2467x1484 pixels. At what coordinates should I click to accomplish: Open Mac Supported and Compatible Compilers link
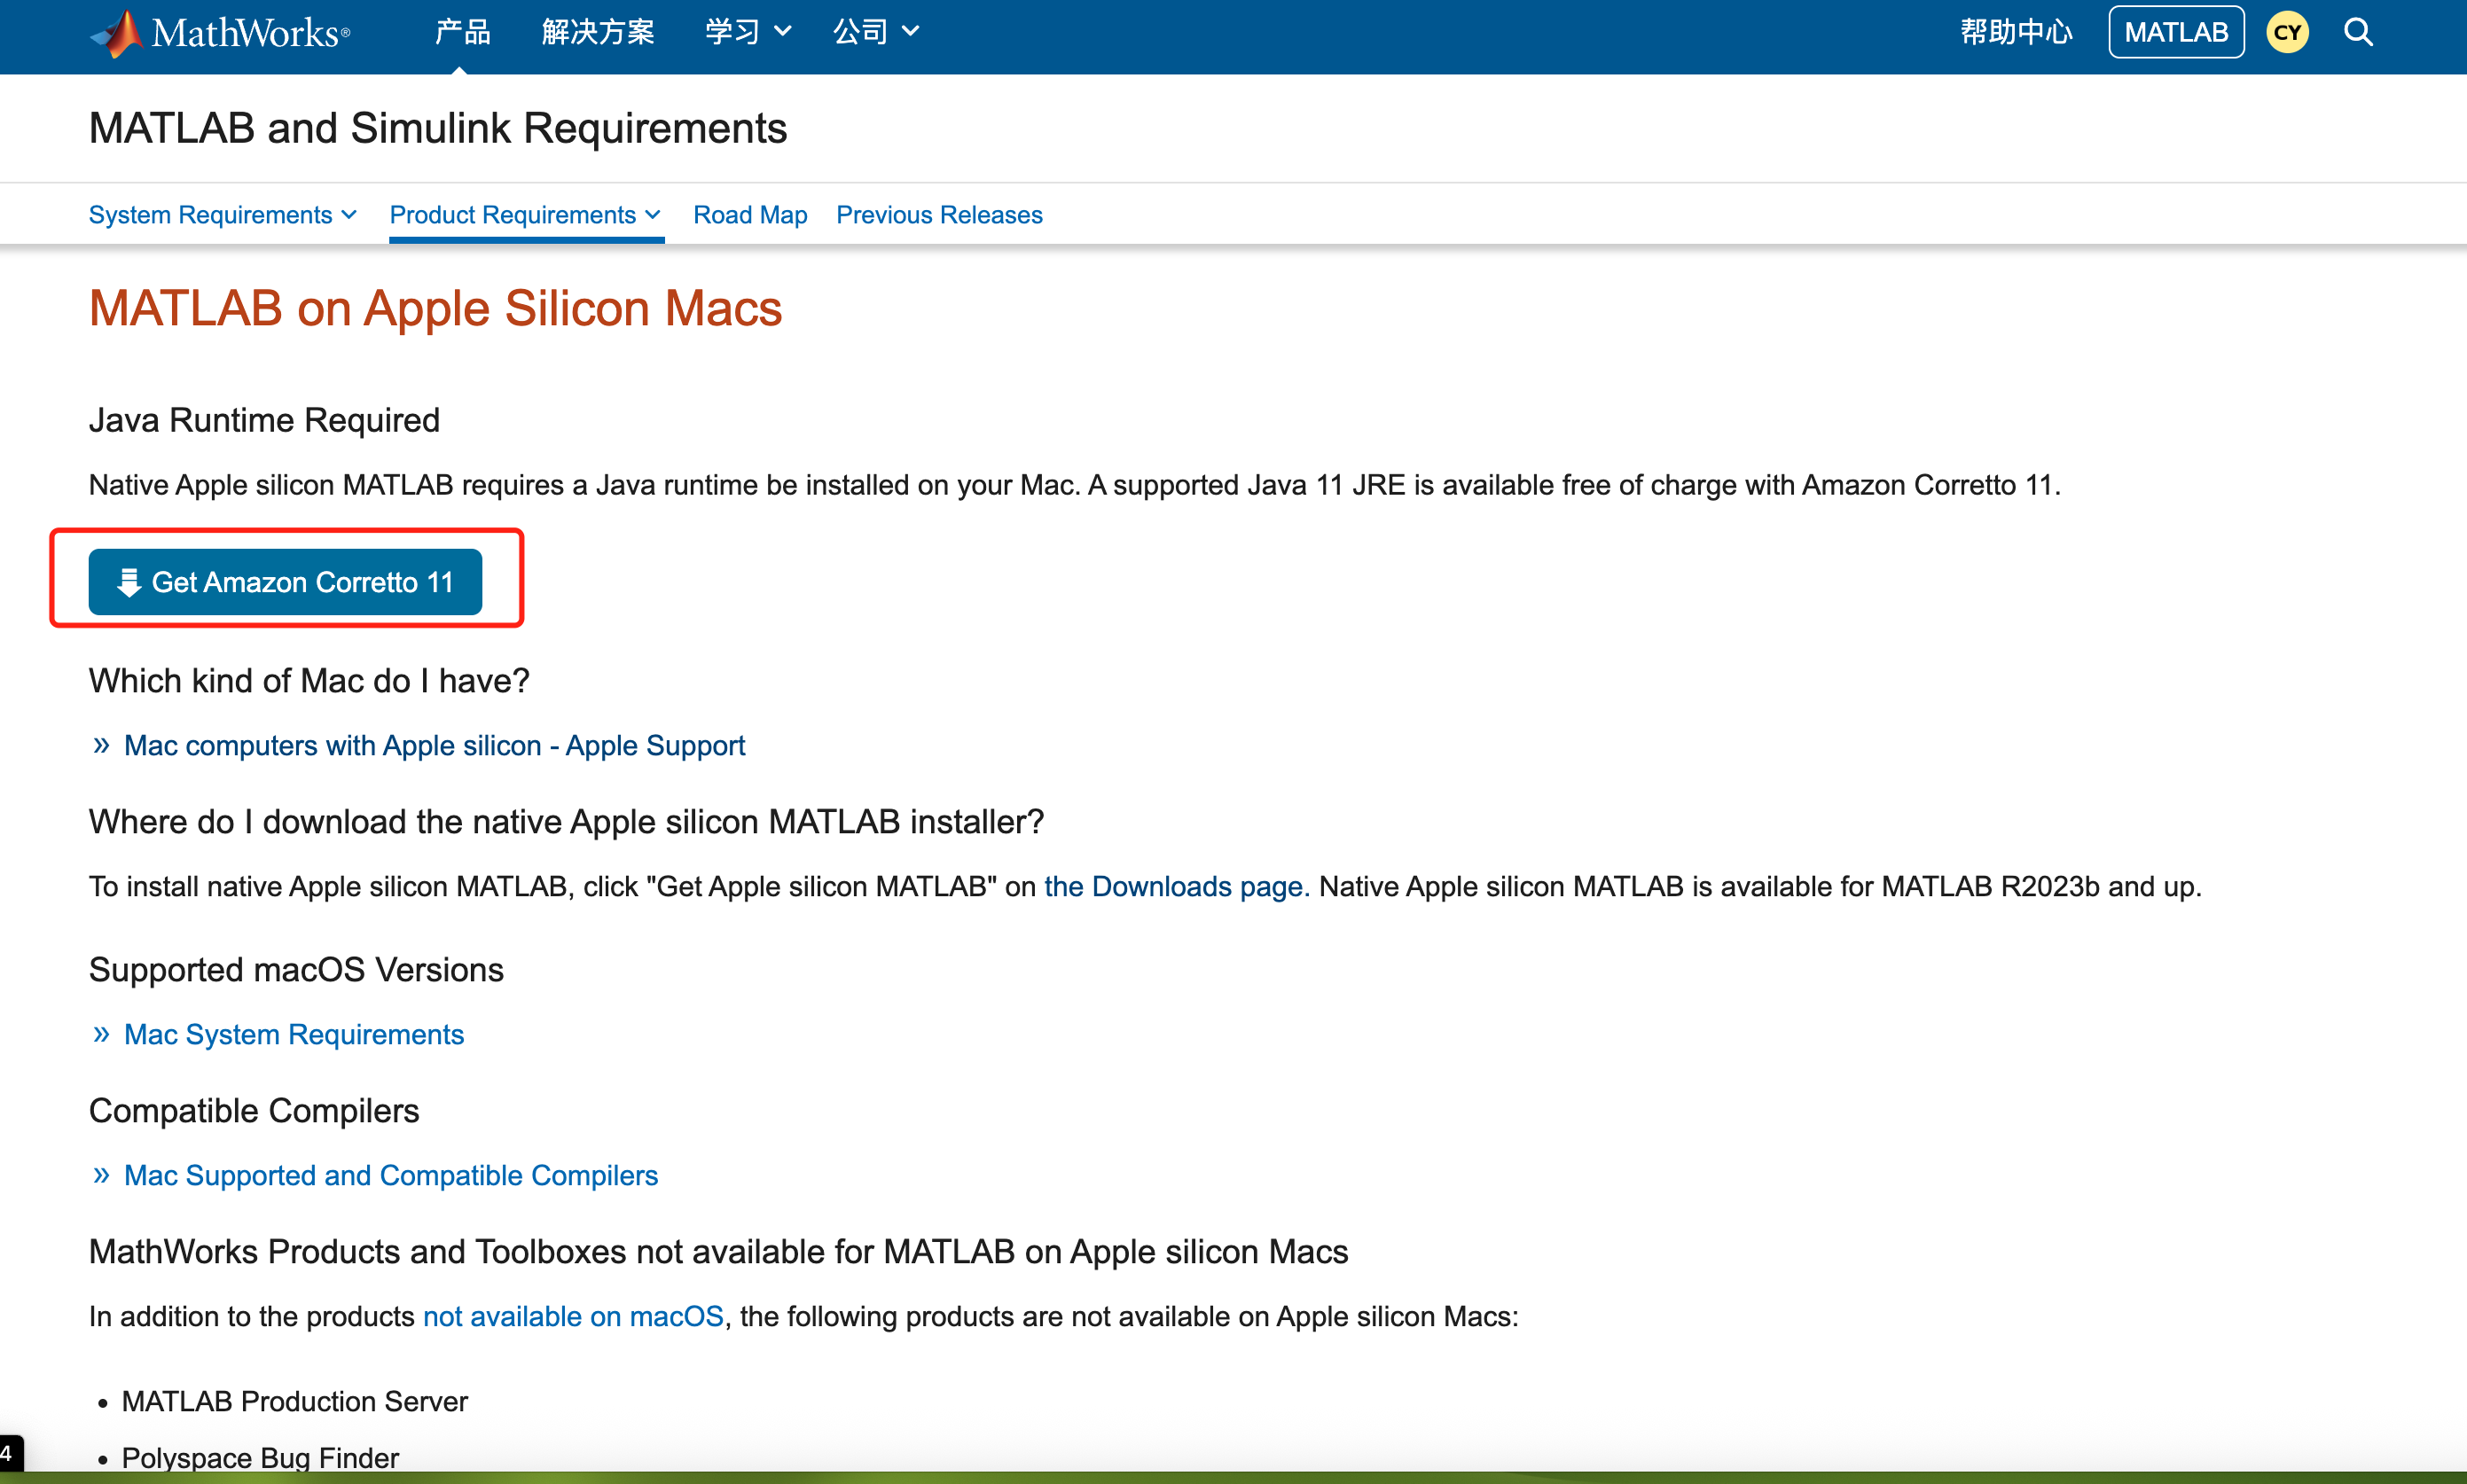(390, 1175)
